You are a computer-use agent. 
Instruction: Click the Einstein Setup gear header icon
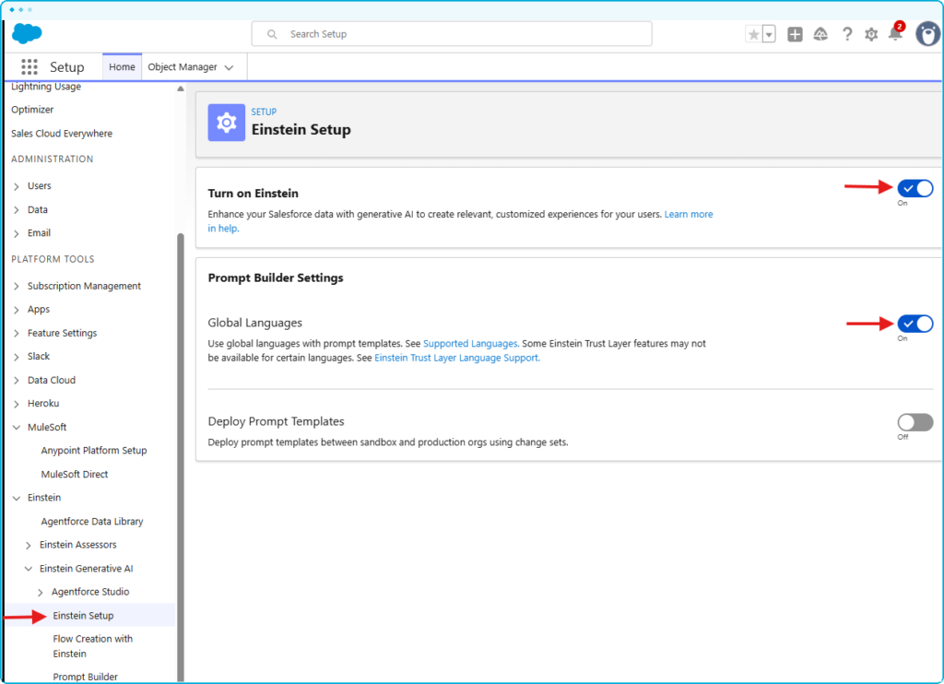[x=227, y=123]
